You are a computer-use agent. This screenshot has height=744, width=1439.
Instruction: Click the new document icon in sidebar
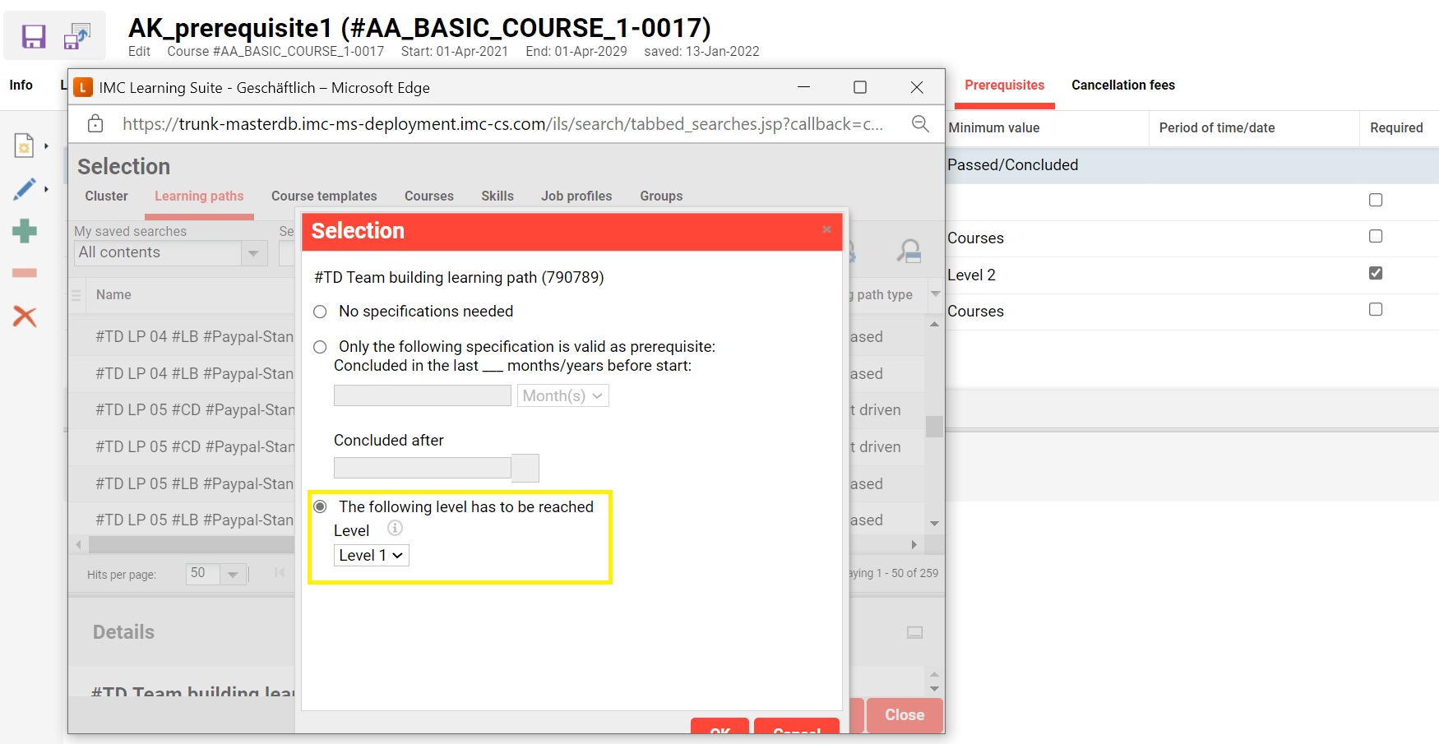coord(24,146)
